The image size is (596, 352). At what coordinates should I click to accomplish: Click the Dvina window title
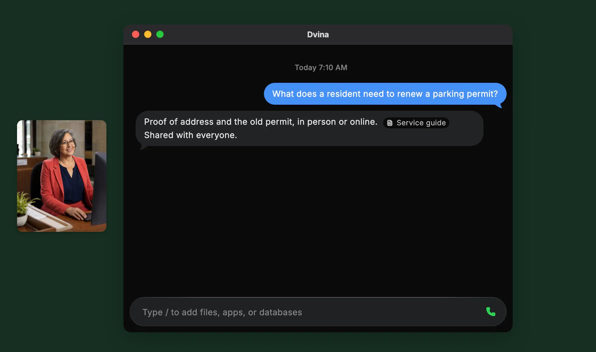(318, 35)
